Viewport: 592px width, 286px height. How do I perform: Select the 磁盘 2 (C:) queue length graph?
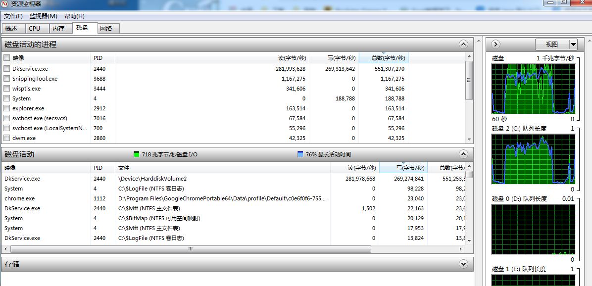tap(533, 161)
